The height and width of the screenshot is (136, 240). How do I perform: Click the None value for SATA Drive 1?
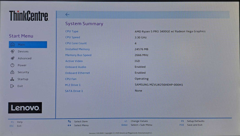tap(138, 91)
